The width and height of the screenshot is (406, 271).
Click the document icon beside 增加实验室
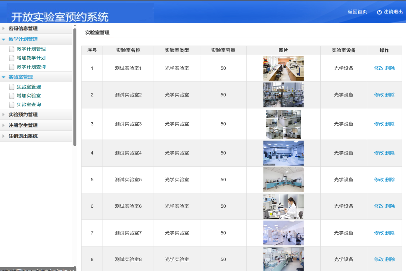pyautogui.click(x=12, y=96)
